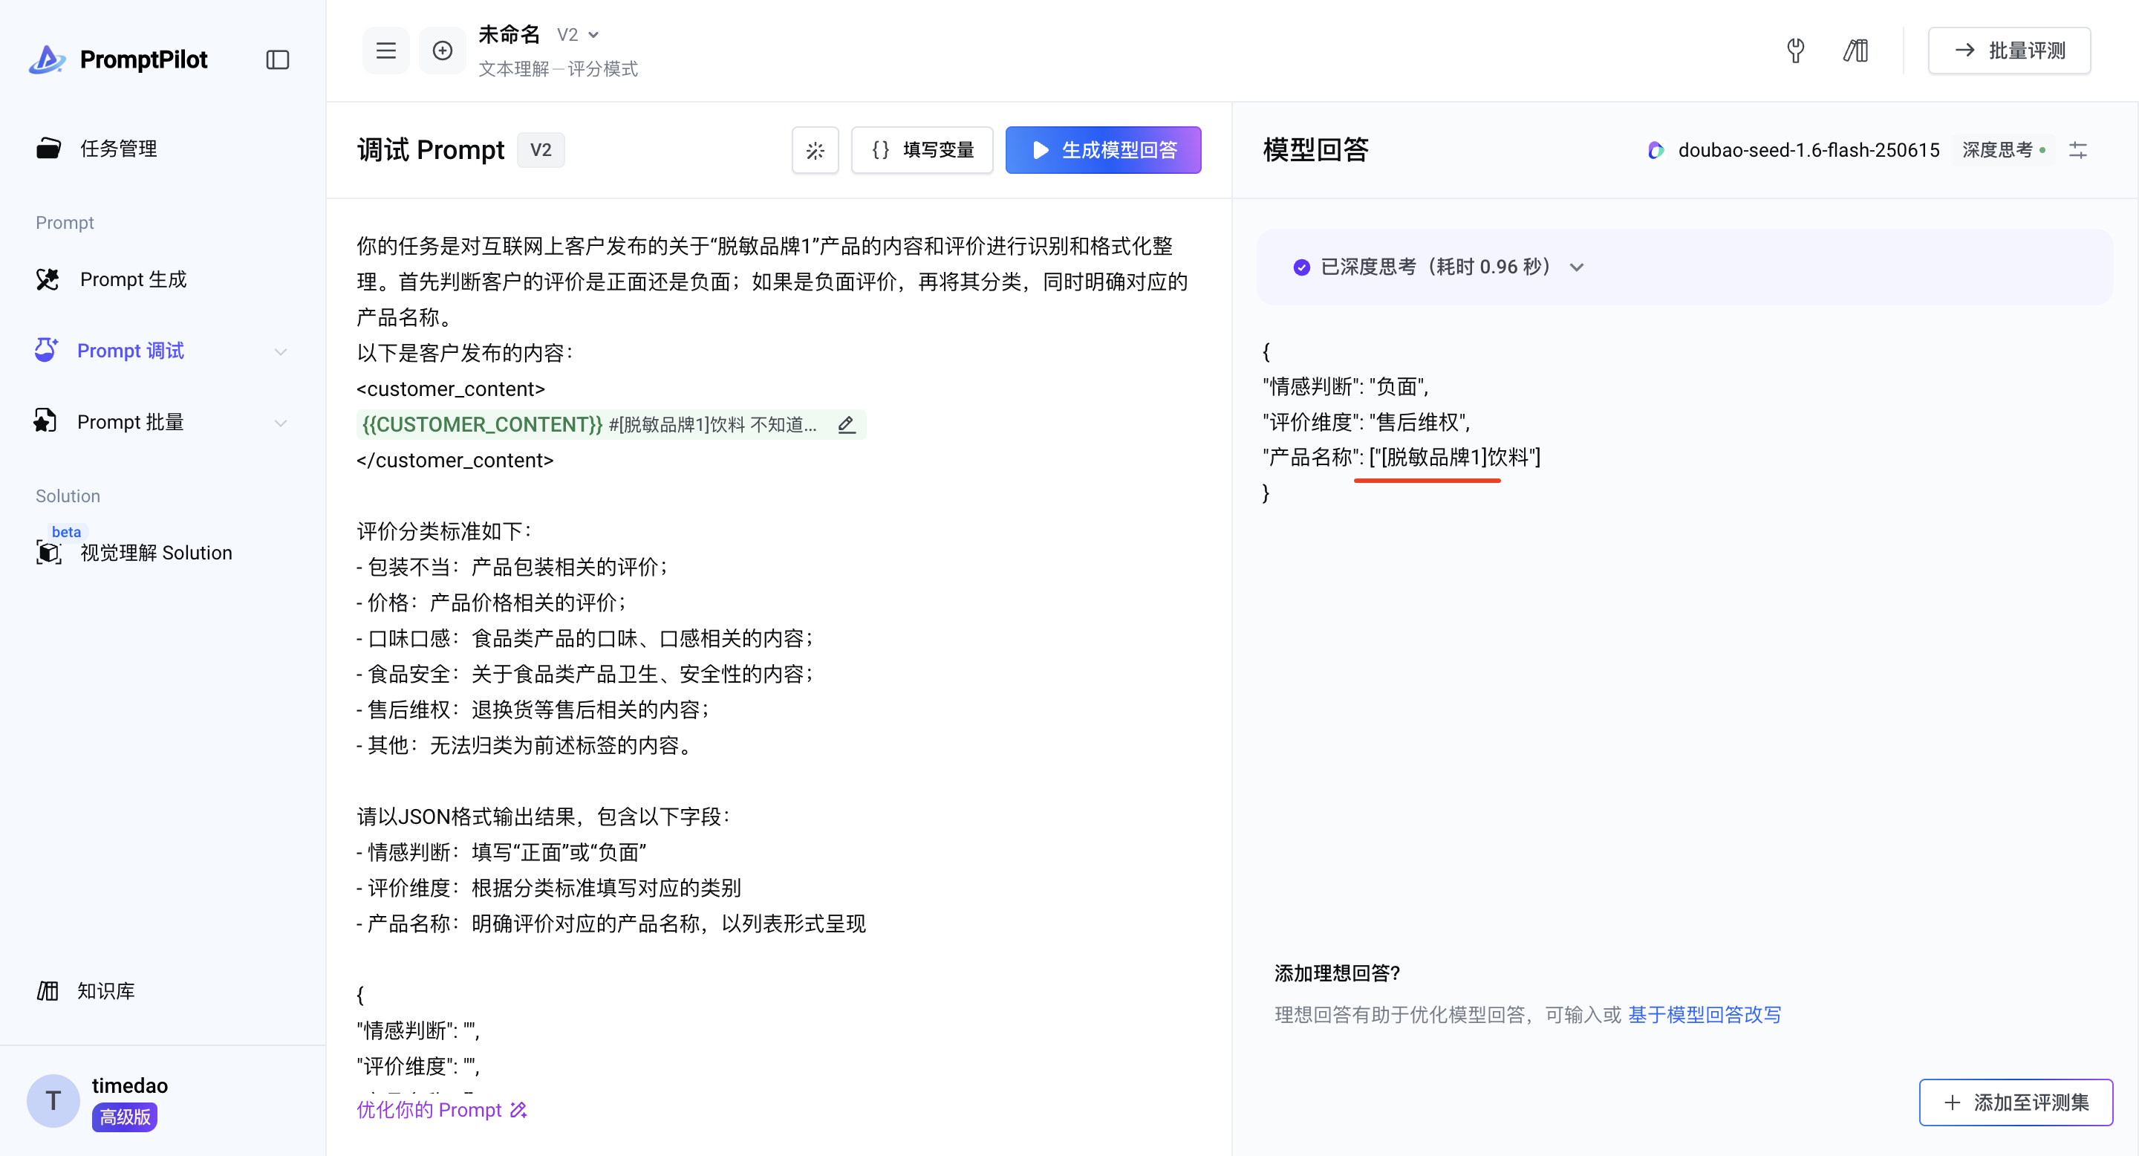Viewport: 2139px width, 1156px height.
Task: Open 视觉理解 Solution menu item
Action: [x=155, y=553]
